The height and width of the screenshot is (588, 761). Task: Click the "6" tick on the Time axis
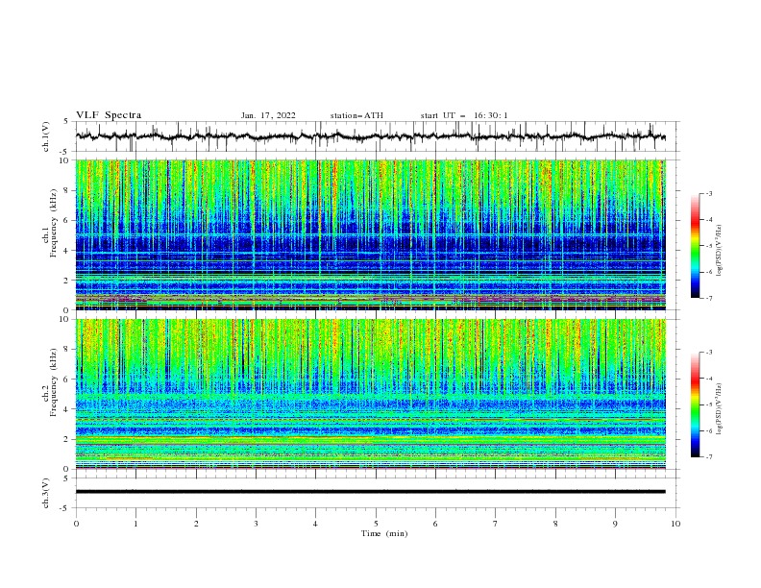[x=435, y=524]
